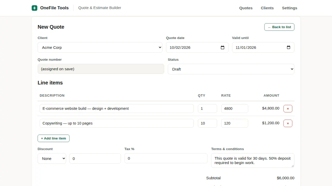Click the discount amount input field

[x=95, y=159]
